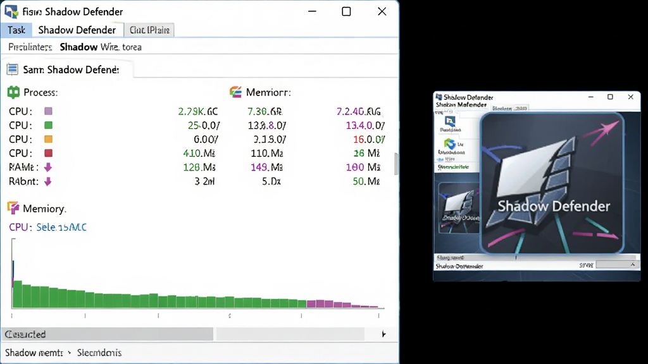
Task: Click the 410.Mä value in red CPU row
Action: pos(199,154)
